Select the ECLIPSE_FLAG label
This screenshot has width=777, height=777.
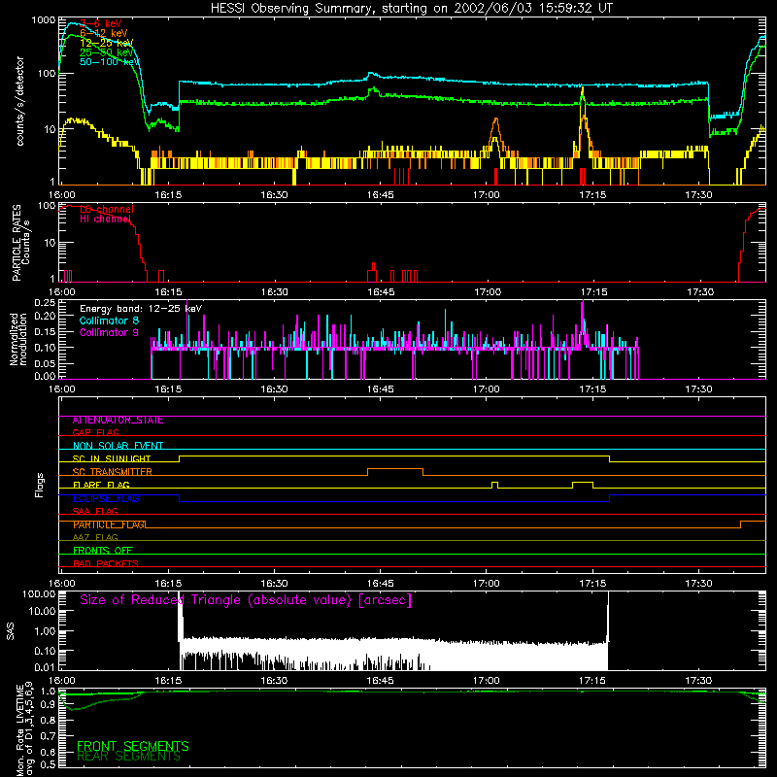[106, 498]
